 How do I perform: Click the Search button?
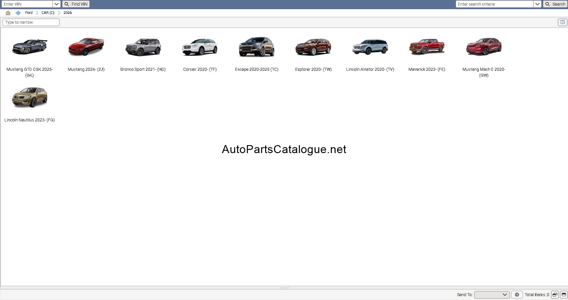[555, 4]
